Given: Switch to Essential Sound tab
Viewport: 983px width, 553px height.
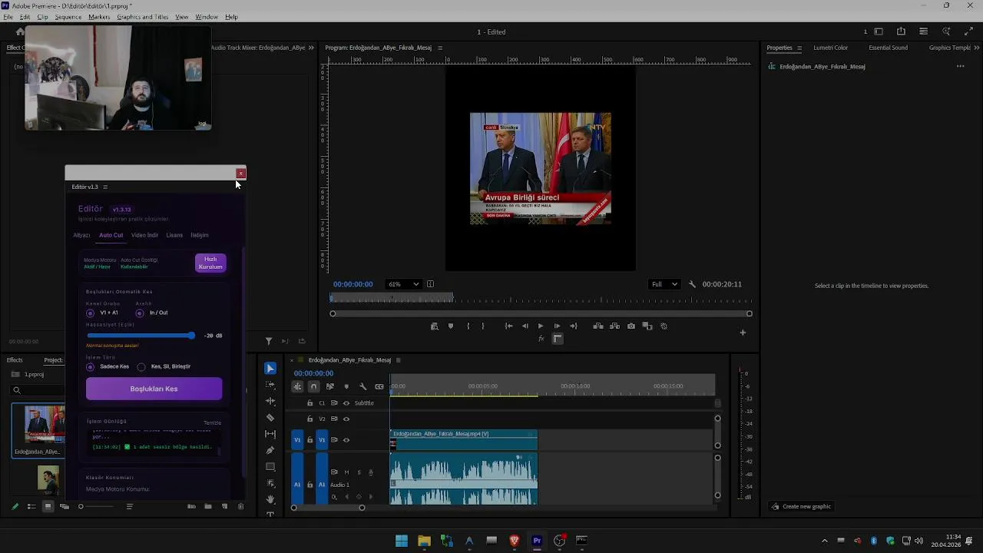Looking at the screenshot, I should [888, 48].
